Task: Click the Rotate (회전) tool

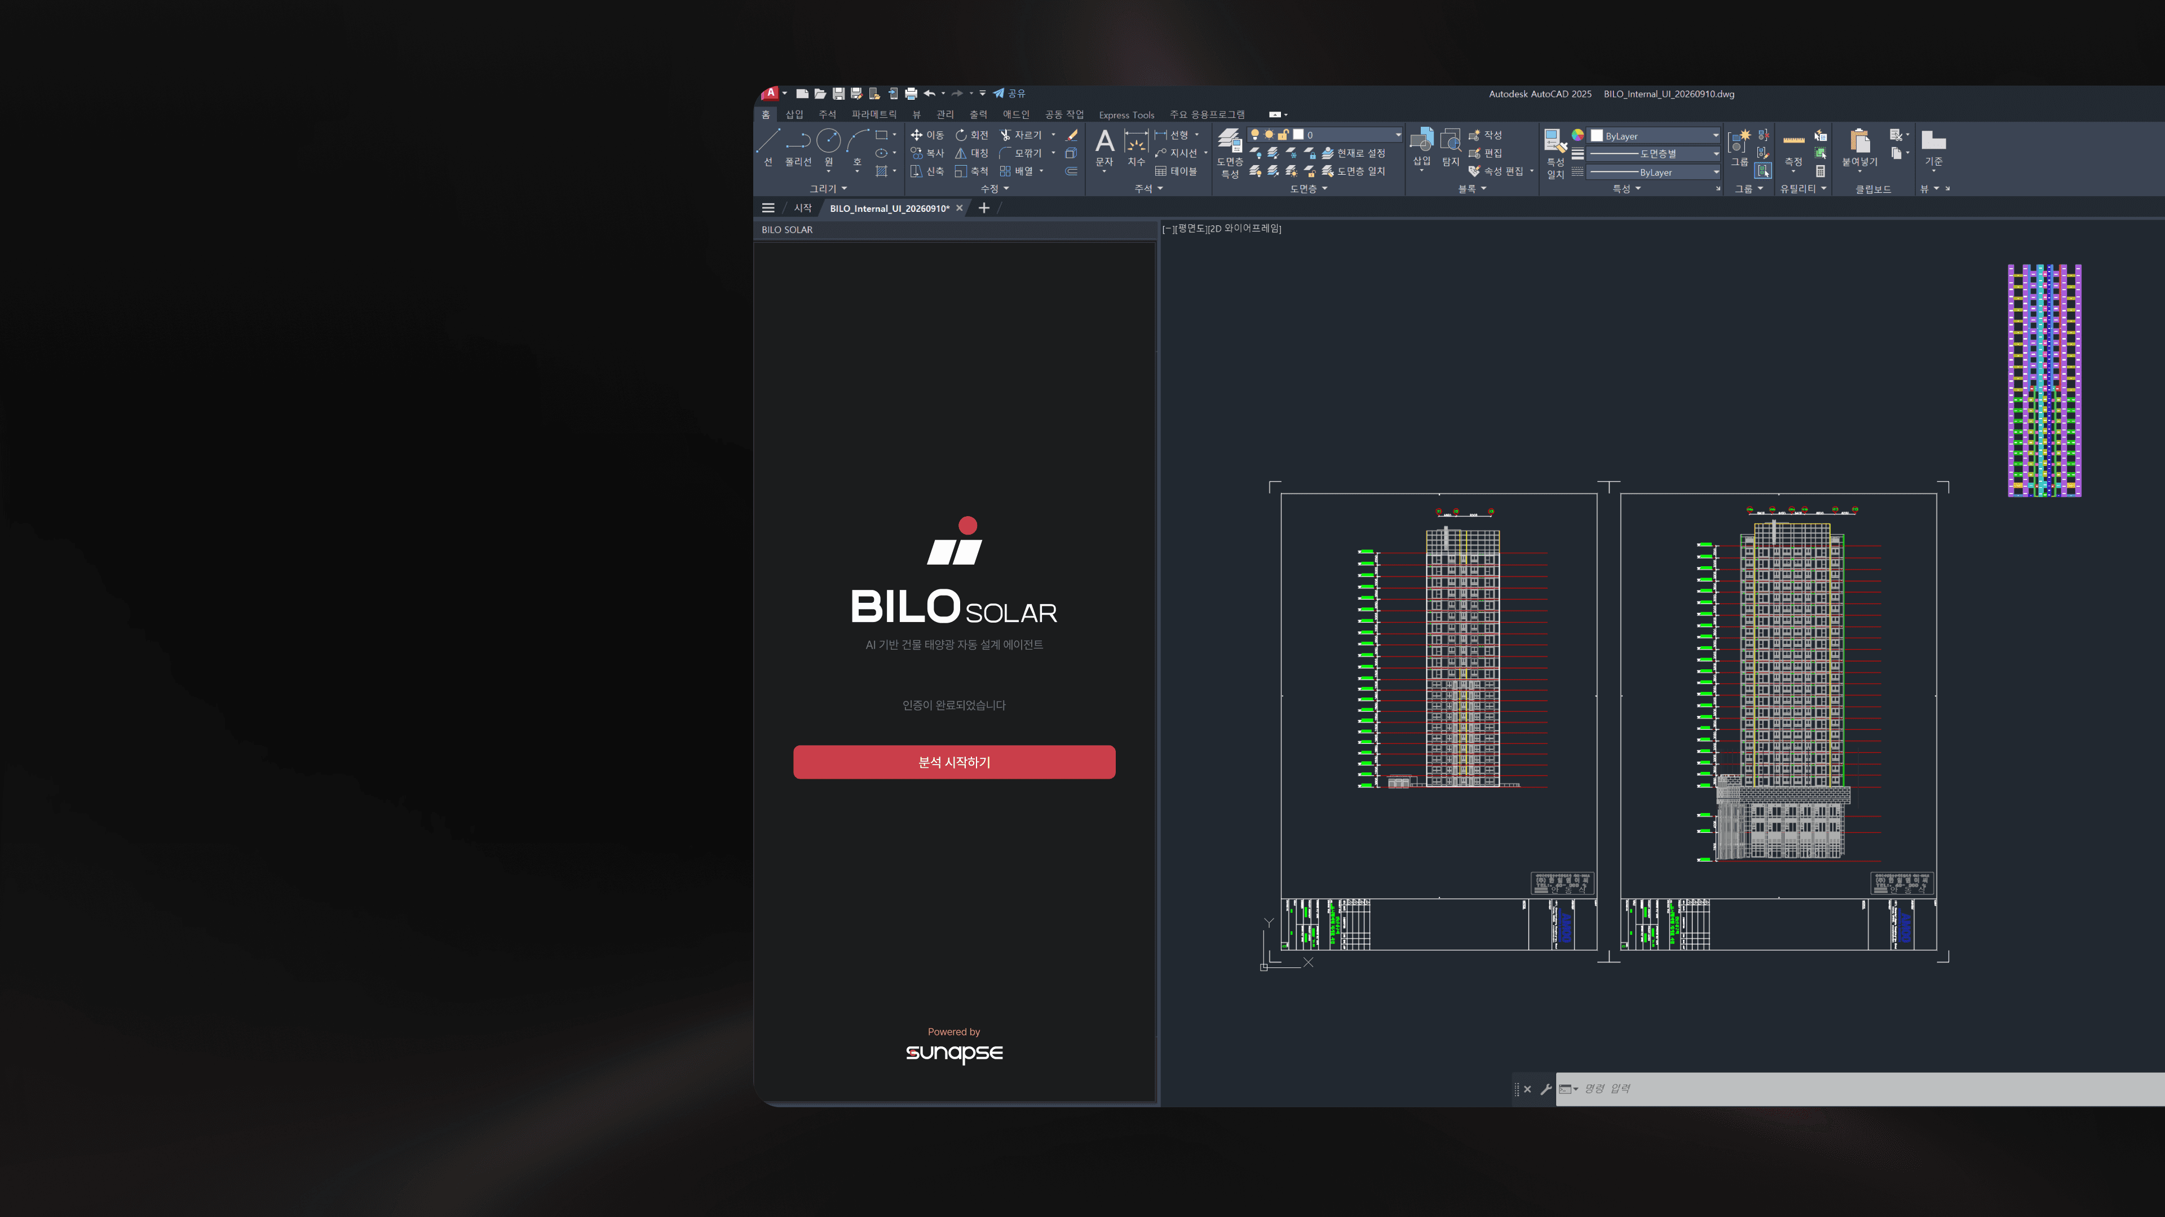Action: [x=971, y=135]
